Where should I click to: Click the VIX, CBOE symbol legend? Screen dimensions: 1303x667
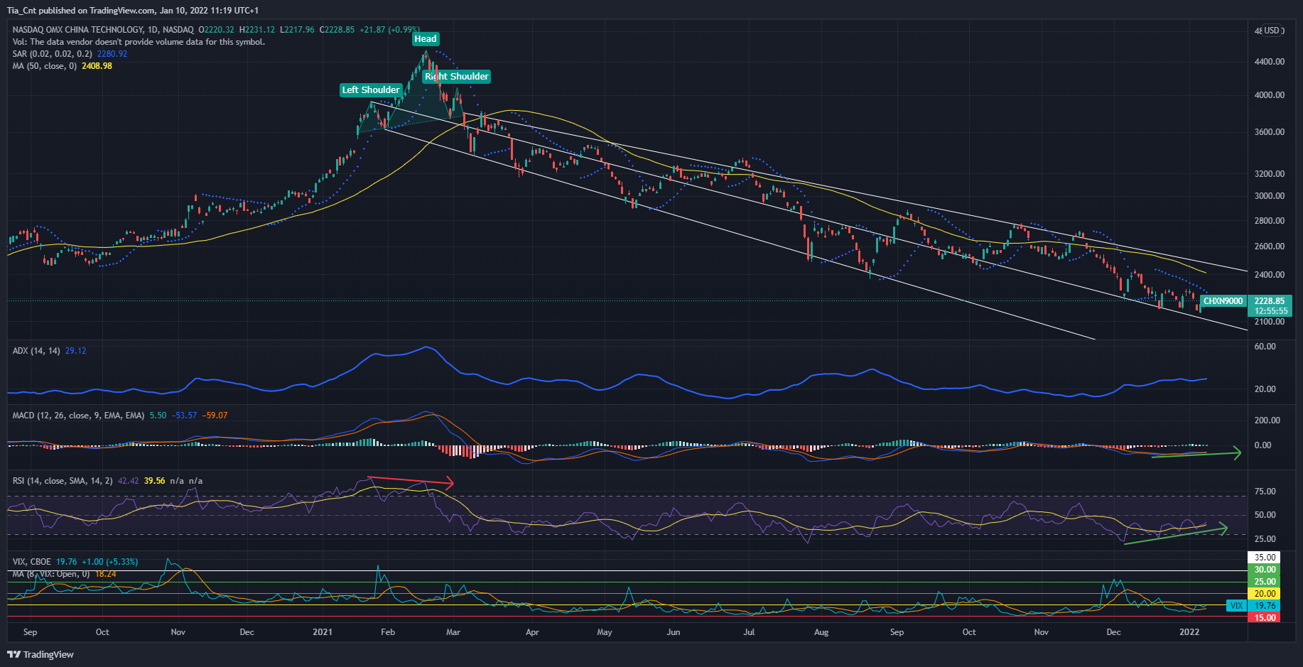[x=31, y=562]
